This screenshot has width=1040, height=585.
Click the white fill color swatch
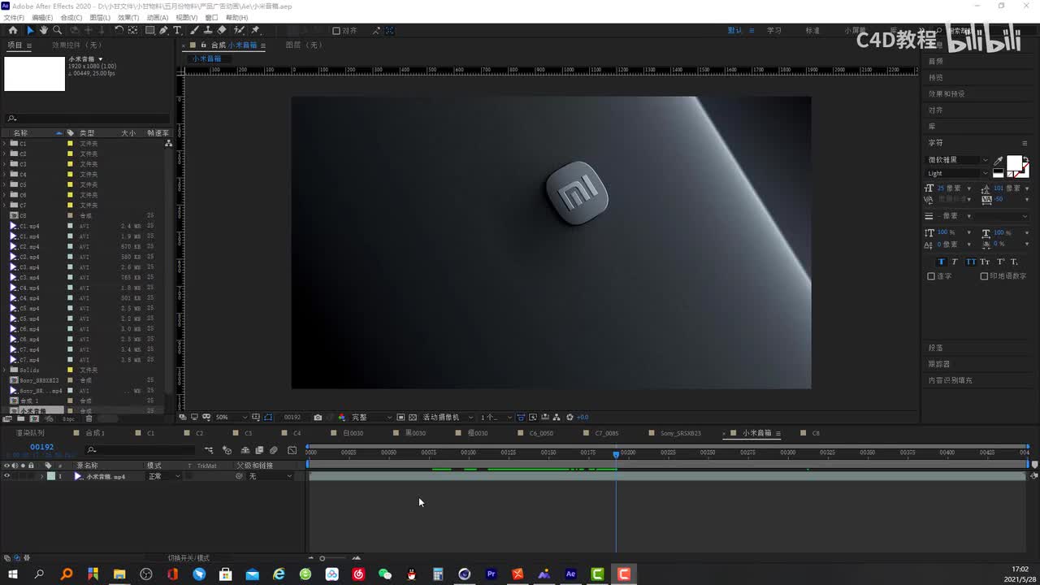(1014, 163)
